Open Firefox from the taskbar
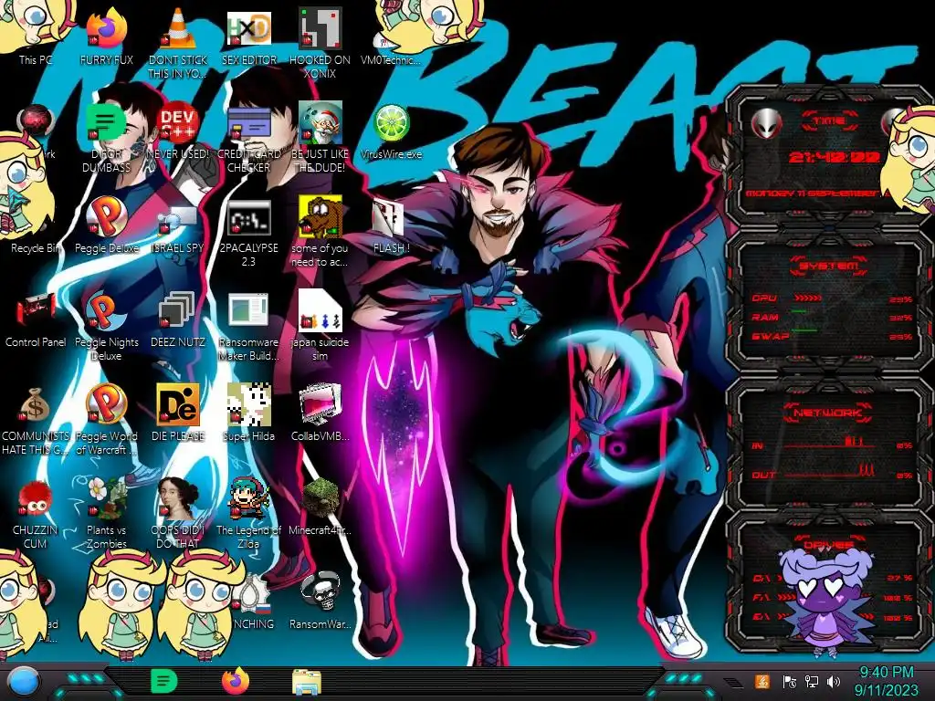Screen dimensions: 935x701 [x=236, y=681]
